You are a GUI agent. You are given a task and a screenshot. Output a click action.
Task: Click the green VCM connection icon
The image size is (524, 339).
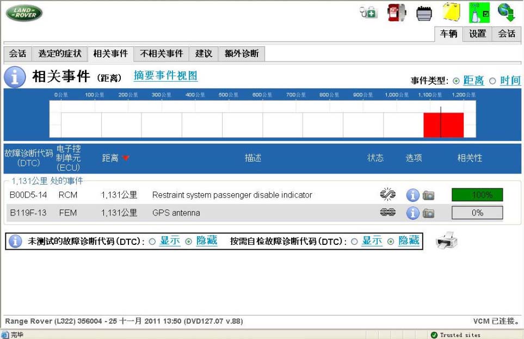point(479,13)
